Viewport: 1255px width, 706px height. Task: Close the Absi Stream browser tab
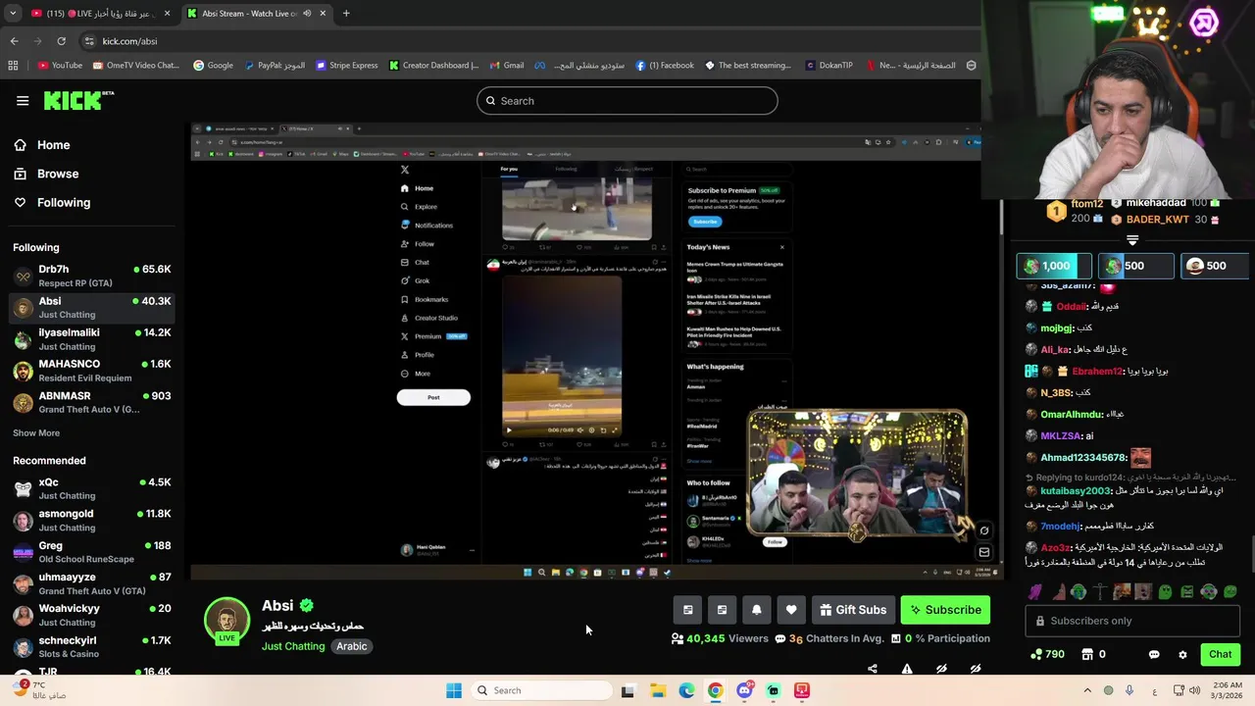point(324,14)
